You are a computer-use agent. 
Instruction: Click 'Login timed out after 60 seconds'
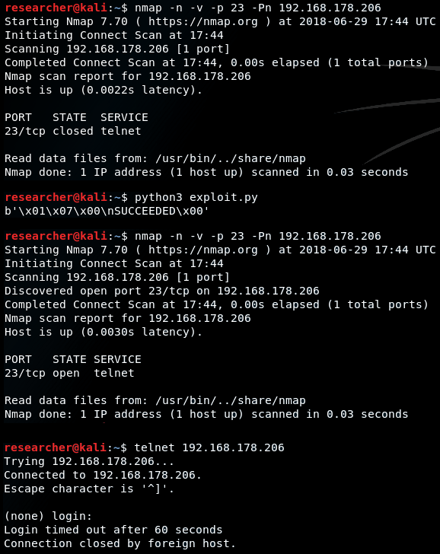coord(113,530)
